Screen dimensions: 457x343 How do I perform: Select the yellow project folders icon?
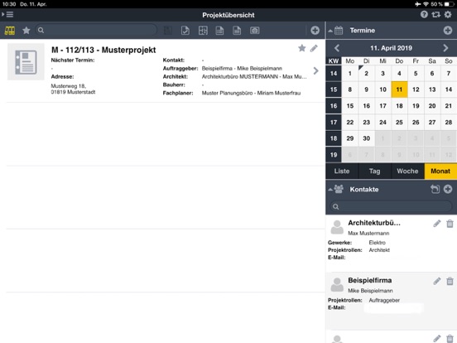pyautogui.click(x=10, y=31)
